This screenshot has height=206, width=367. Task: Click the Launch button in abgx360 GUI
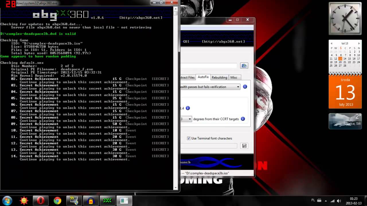click(185, 162)
